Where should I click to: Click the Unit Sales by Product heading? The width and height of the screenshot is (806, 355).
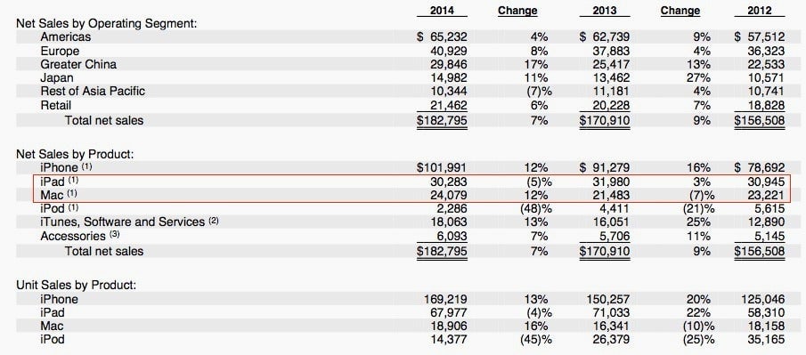[x=77, y=286]
